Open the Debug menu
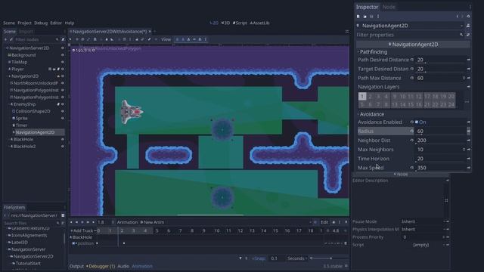The width and height of the screenshot is (484, 272). pyautogui.click(x=41, y=23)
